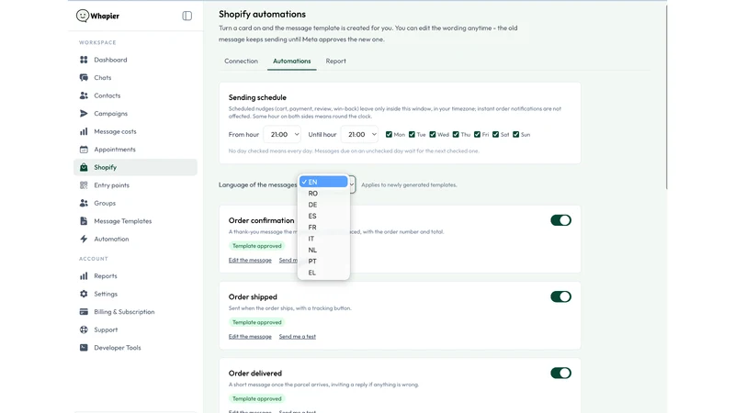Select DE in the language list
This screenshot has height=413, width=735.
coord(323,205)
